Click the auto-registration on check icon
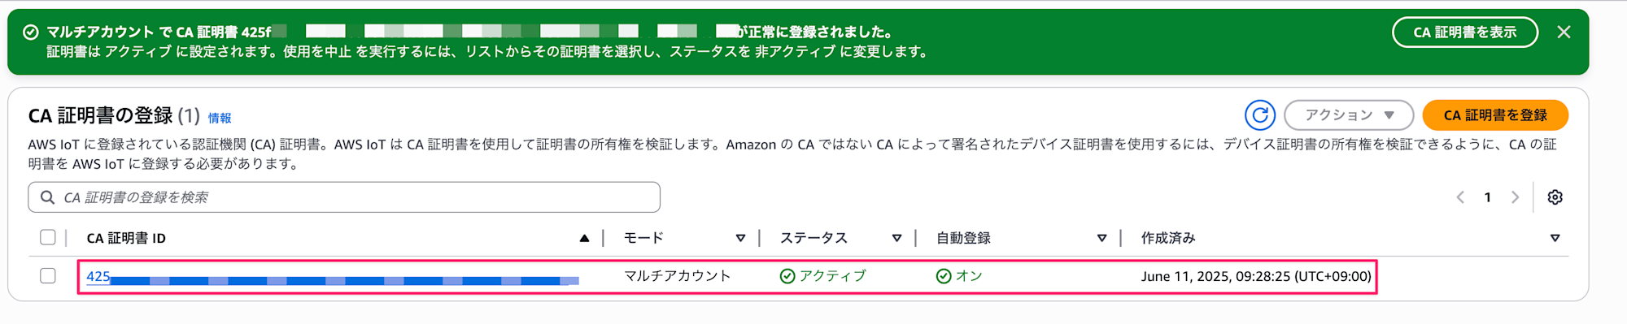The height and width of the screenshot is (324, 1627). (x=944, y=276)
